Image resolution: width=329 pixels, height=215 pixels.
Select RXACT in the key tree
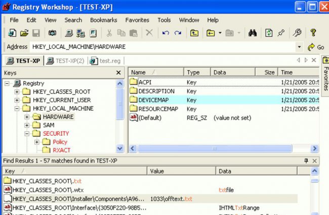point(61,150)
